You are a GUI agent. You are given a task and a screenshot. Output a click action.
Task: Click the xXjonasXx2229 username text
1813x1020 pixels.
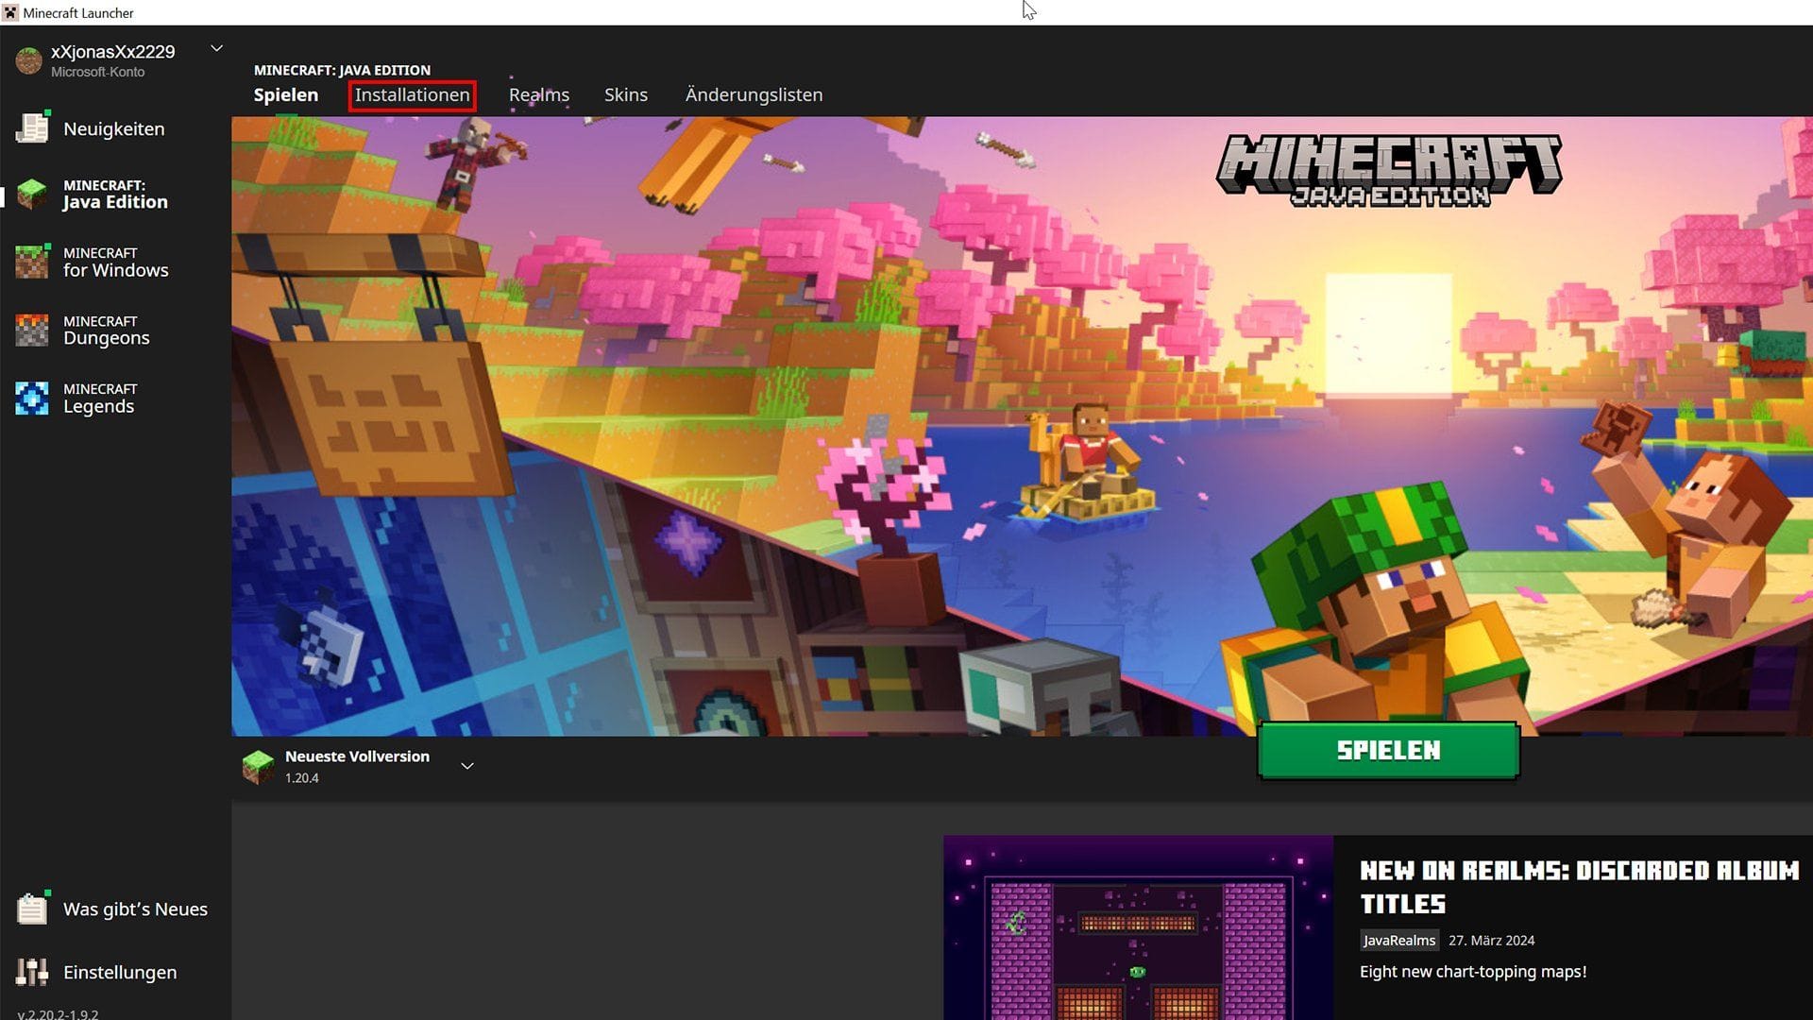(112, 52)
